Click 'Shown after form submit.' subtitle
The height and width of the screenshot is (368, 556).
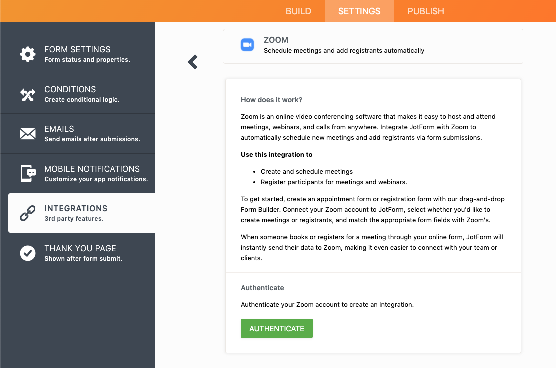[x=83, y=259]
